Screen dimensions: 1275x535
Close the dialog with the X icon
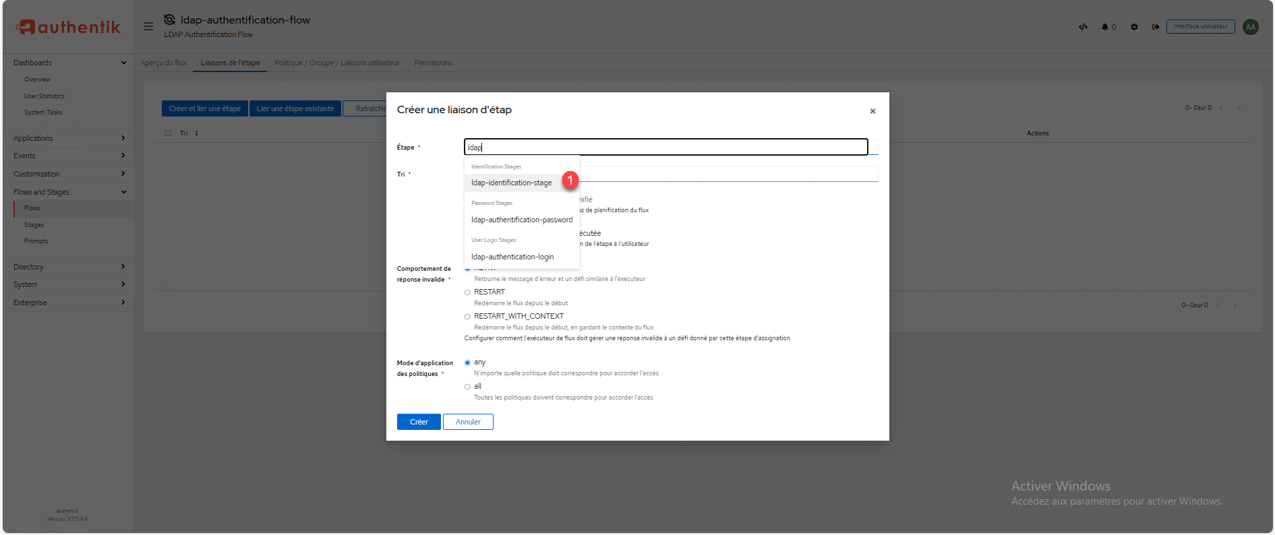pyautogui.click(x=872, y=111)
